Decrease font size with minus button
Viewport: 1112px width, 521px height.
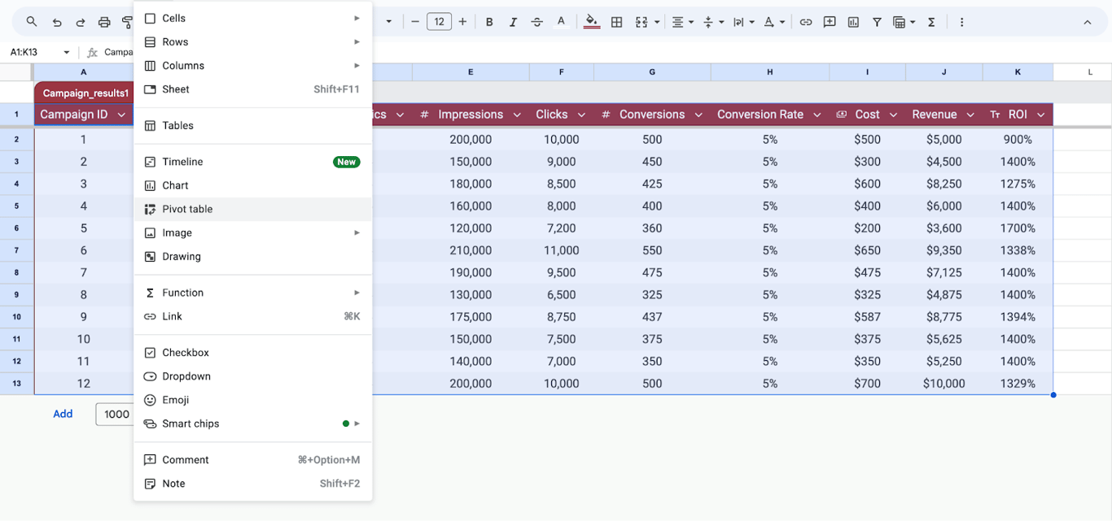415,22
